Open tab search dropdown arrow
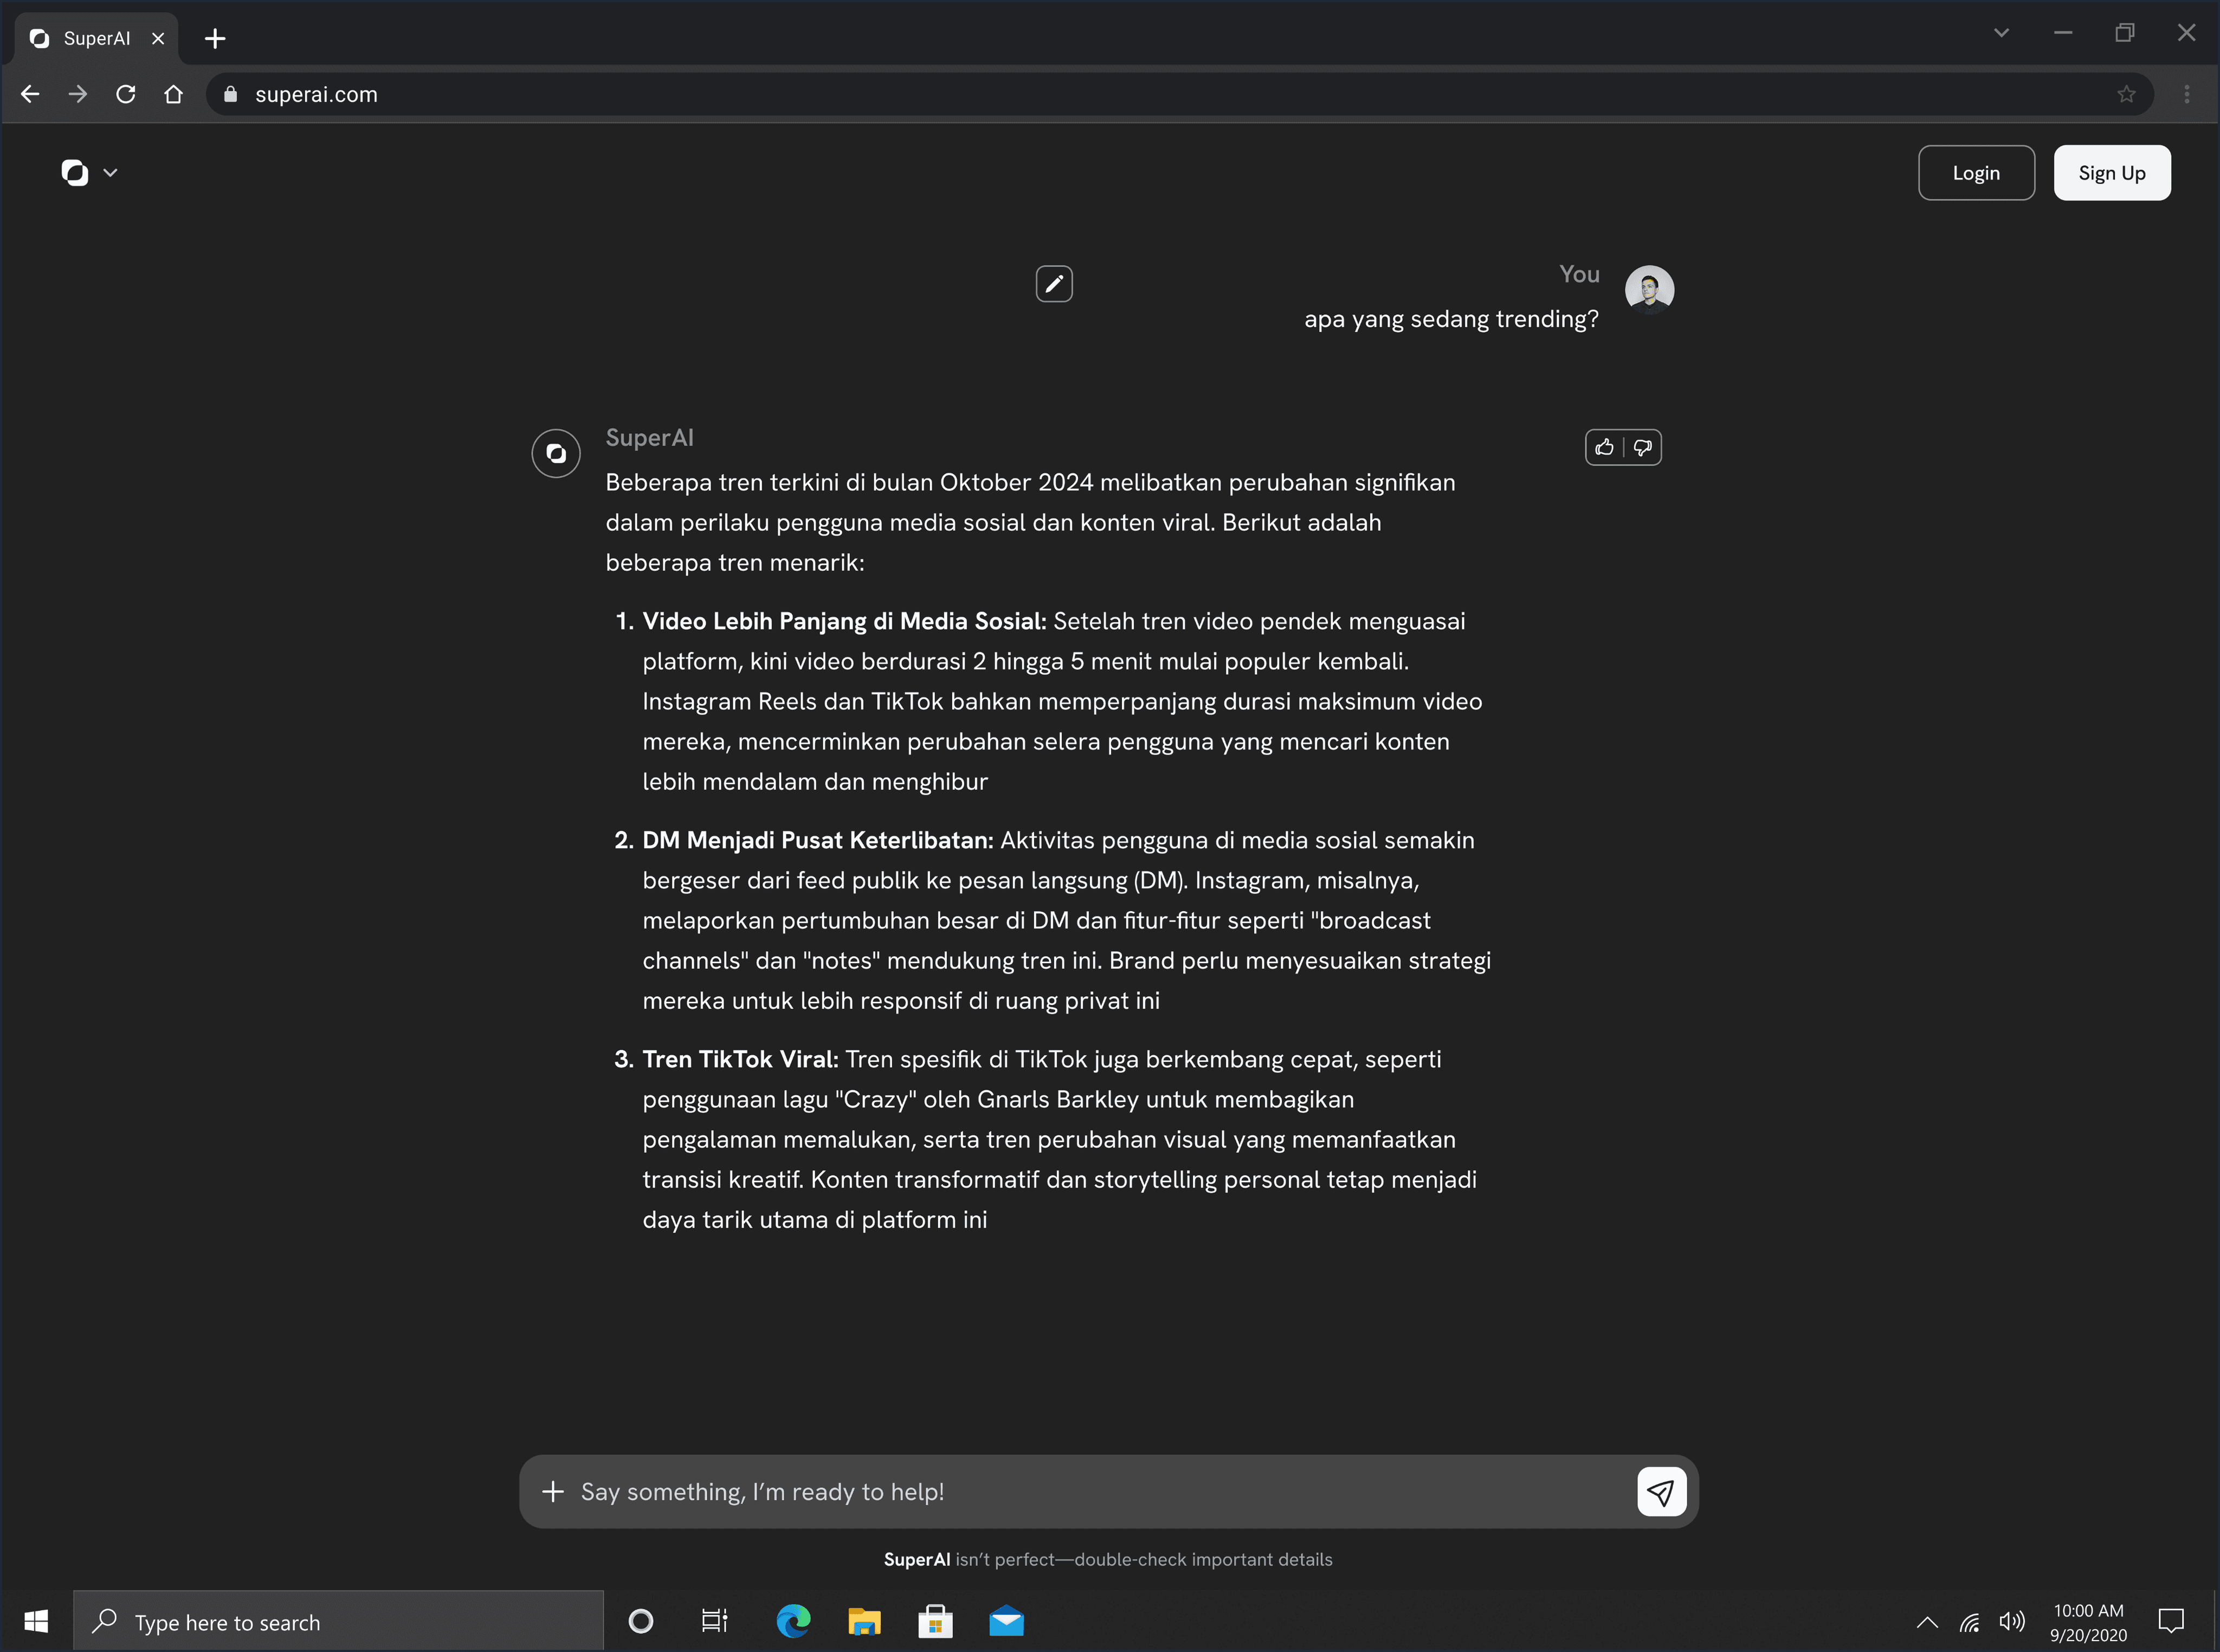The image size is (2220, 1652). 2001,33
